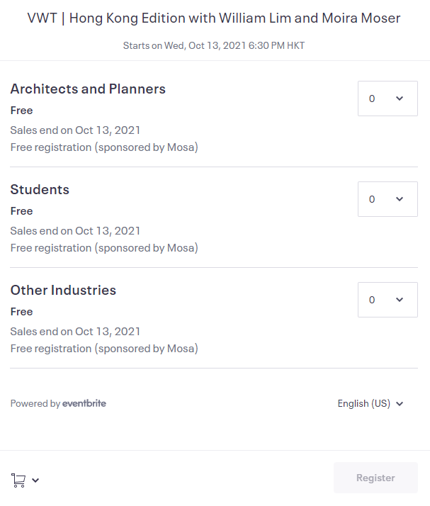430x506 pixels.
Task: Select the Architects and Planners ticket title
Action: [x=88, y=89]
